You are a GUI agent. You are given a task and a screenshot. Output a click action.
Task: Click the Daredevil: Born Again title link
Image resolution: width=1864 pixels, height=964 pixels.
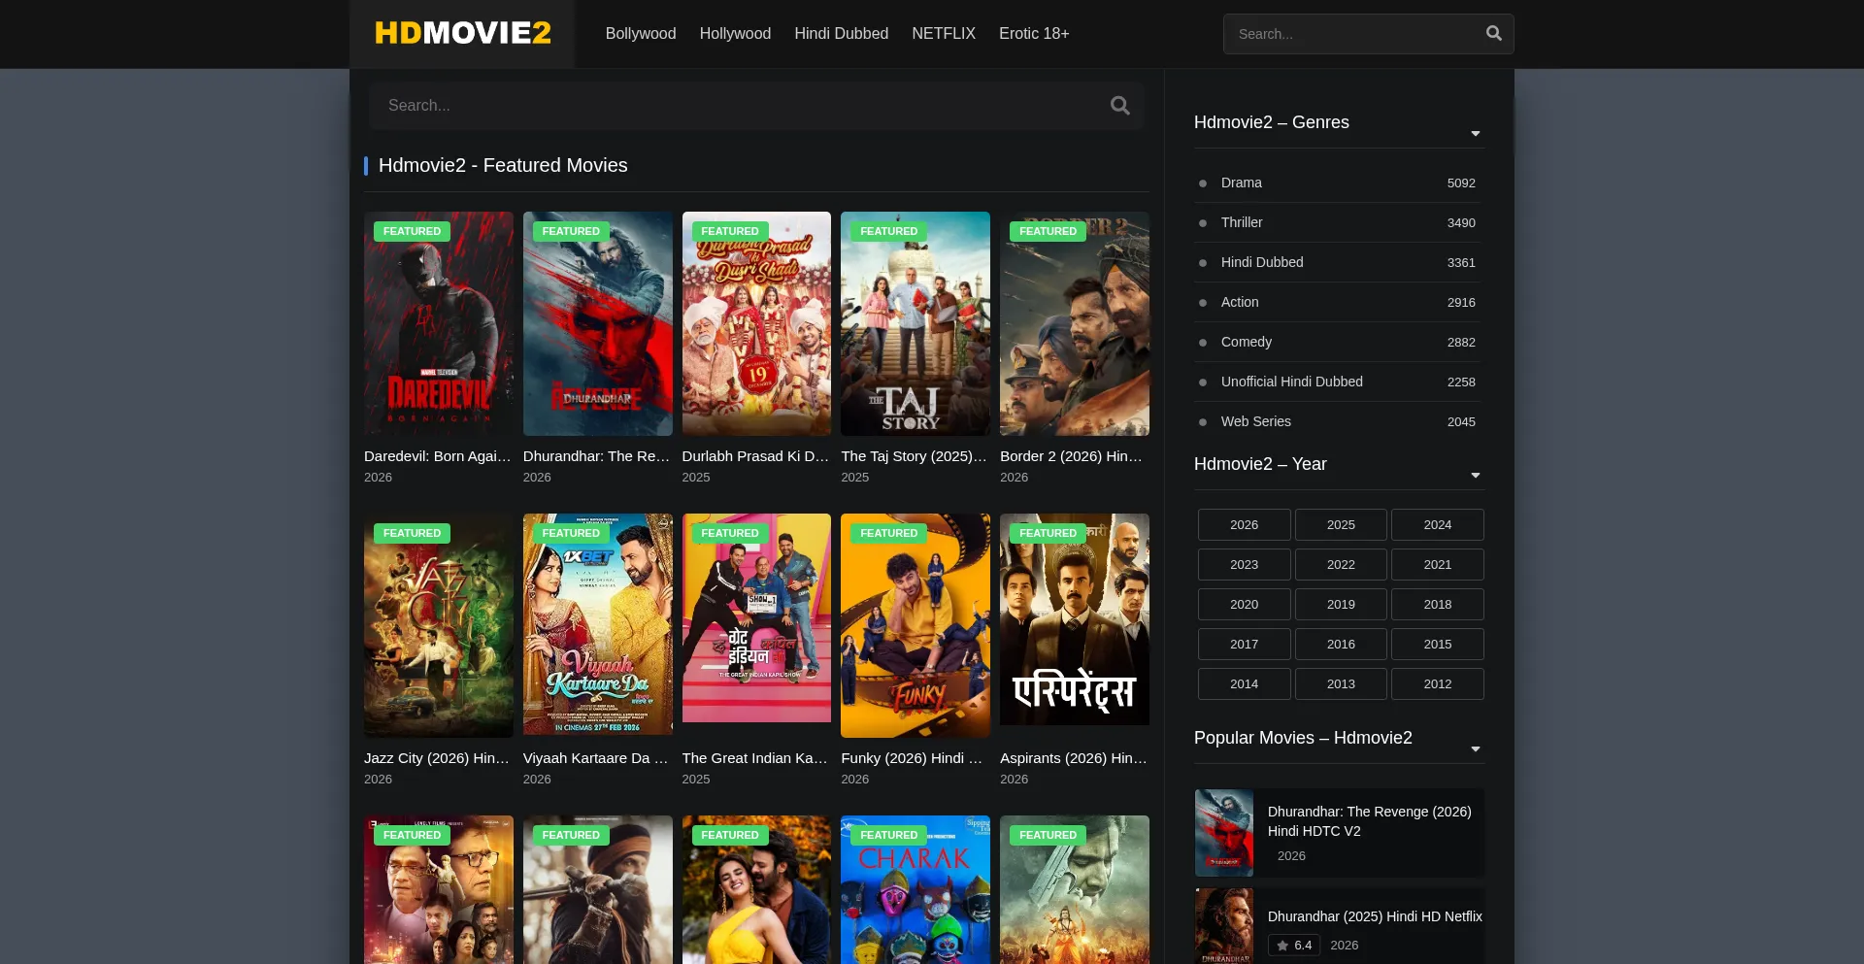click(438, 456)
